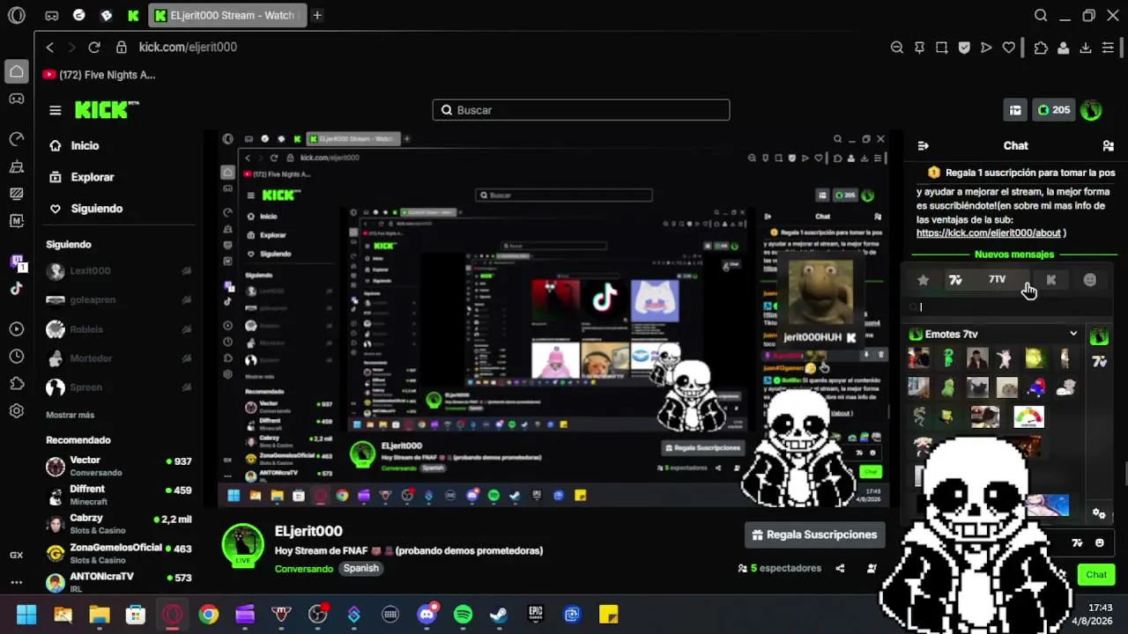Open the Conversando category link
1128x634 pixels.
point(304,569)
